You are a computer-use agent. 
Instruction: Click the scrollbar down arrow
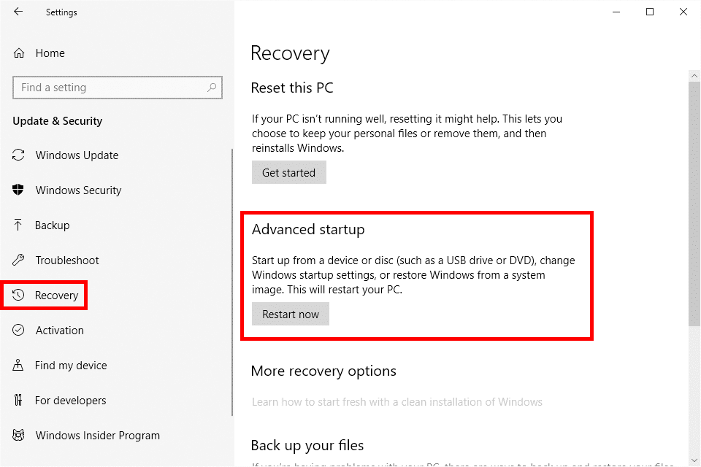point(694,460)
